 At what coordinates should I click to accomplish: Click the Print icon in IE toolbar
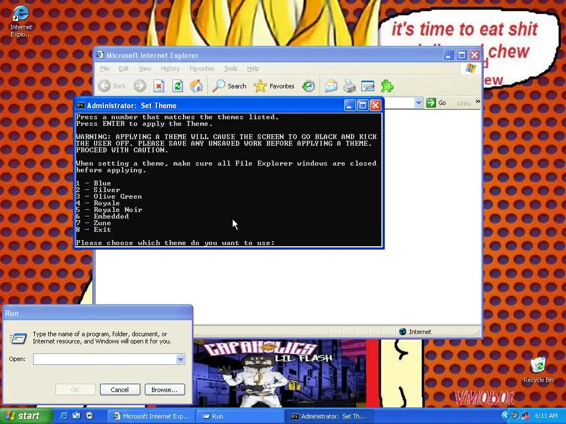click(x=349, y=86)
